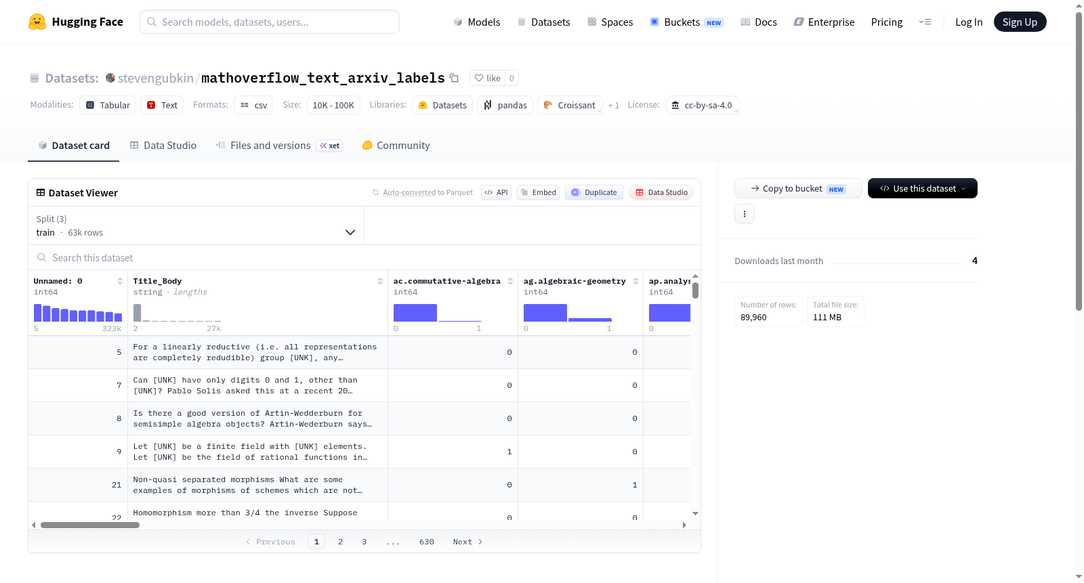Viewport: 1084px width, 583px height.
Task: Open Buckets in the navigation
Action: (686, 22)
